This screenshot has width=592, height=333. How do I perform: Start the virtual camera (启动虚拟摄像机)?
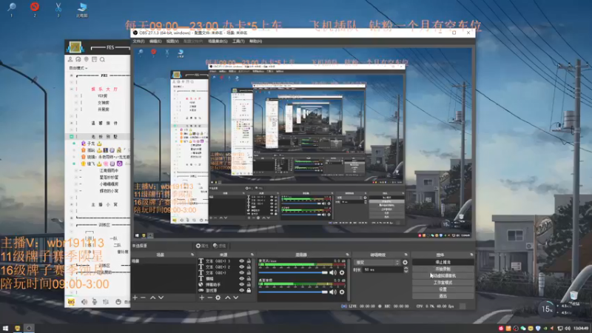[x=443, y=275]
